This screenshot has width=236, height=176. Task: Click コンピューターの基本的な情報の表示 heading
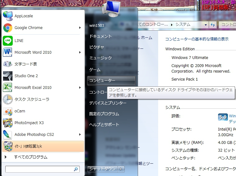point(197,39)
